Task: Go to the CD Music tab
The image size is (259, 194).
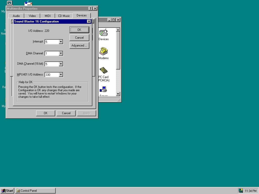Action: click(x=64, y=16)
